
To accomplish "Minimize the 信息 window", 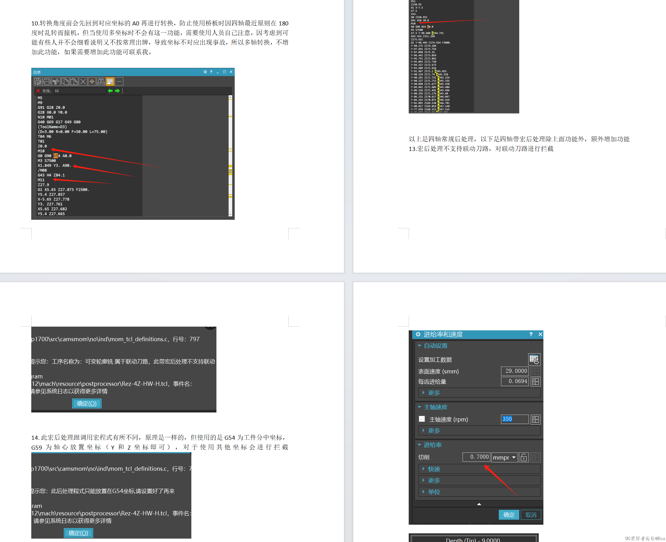I will 218,72.
